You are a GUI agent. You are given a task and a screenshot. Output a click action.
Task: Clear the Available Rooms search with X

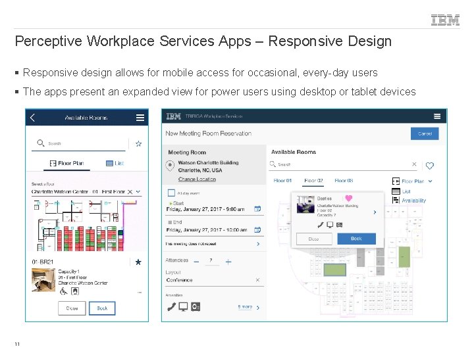click(414, 164)
